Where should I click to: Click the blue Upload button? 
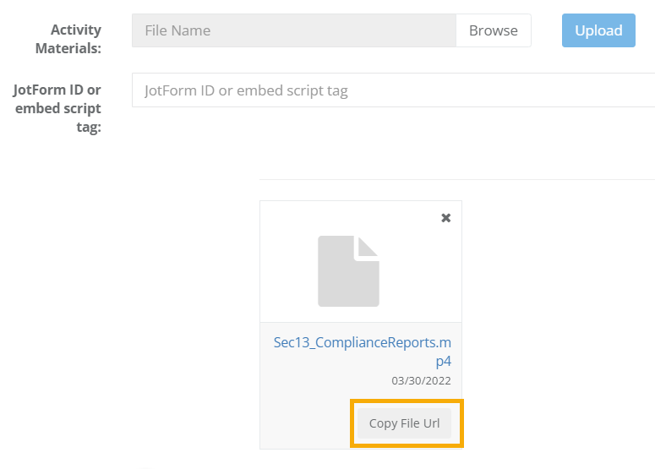point(598,30)
